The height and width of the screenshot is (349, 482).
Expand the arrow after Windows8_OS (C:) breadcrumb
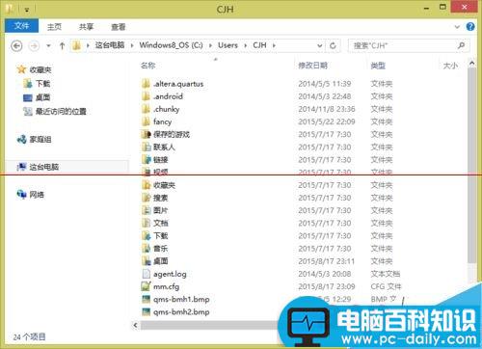click(x=210, y=45)
